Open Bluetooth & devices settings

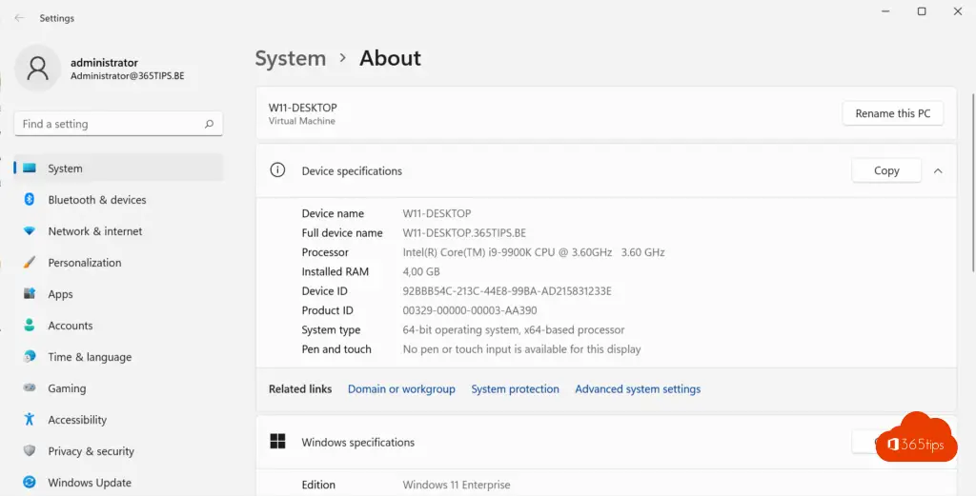point(118,200)
